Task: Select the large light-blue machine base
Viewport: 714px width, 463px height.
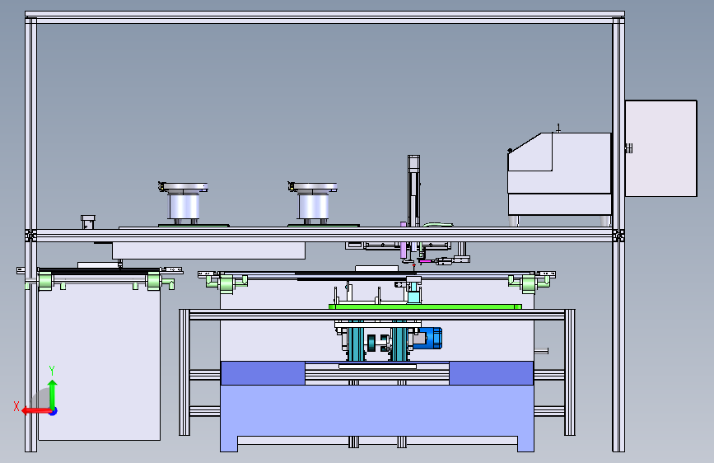Action: (x=376, y=410)
